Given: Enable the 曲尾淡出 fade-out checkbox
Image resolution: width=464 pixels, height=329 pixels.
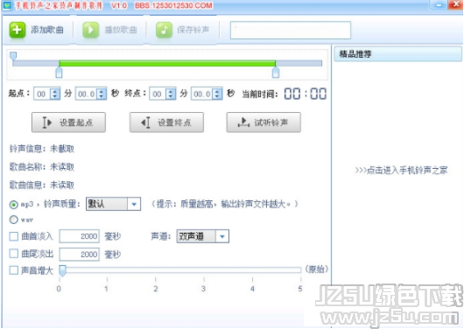Looking at the screenshot, I should click(14, 254).
